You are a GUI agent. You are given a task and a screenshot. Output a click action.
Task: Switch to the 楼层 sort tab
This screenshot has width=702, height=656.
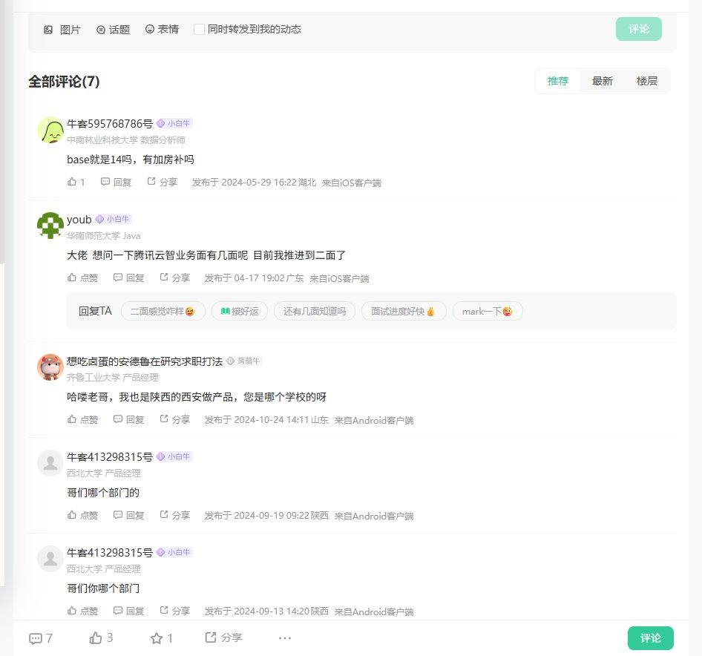[646, 81]
